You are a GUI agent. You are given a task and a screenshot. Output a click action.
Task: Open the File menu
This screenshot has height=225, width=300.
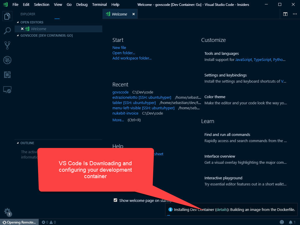click(15, 4)
